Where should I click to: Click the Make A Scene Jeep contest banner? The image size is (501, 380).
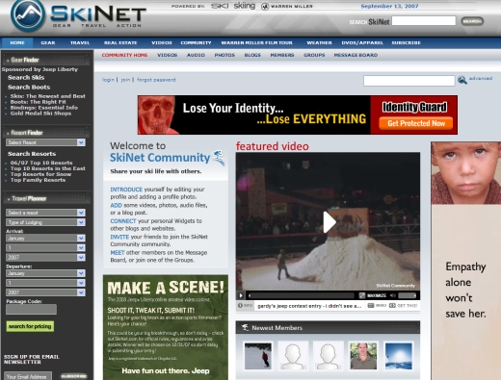[166, 327]
